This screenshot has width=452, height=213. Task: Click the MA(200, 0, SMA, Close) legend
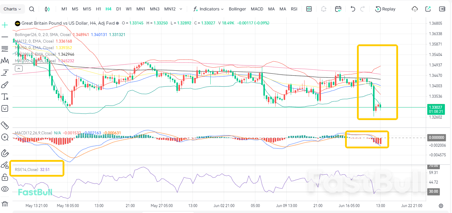pos(35,61)
